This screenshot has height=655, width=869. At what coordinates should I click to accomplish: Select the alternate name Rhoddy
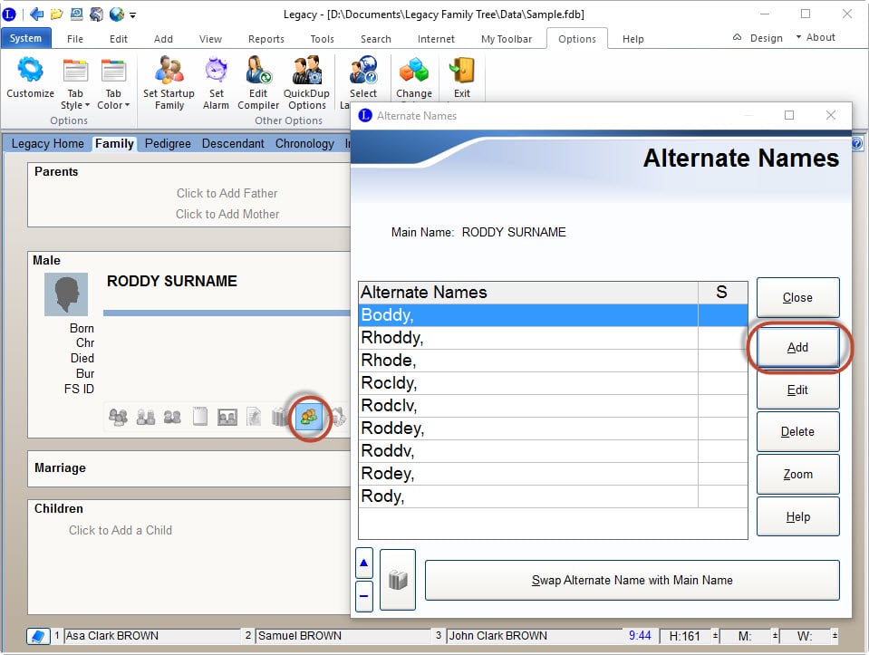click(x=527, y=338)
